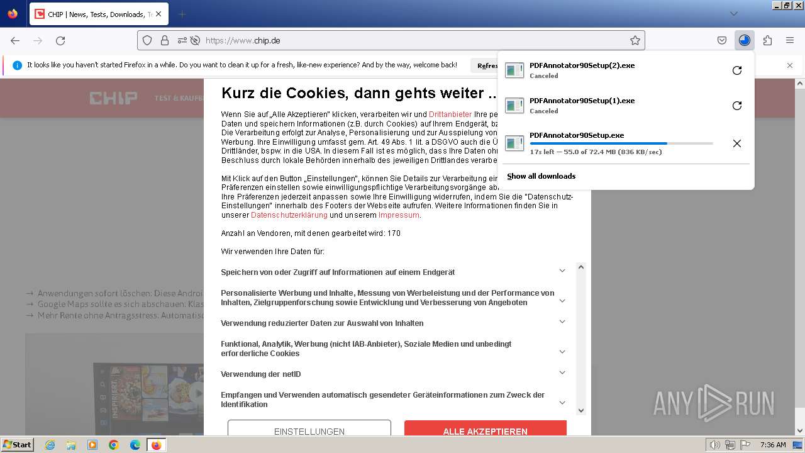Click the Refresh Firefox button in the notification bar
805x453 pixels.
pyautogui.click(x=484, y=65)
